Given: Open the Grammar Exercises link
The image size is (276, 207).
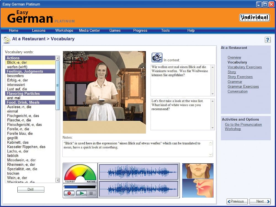Looking at the screenshot, I should (x=243, y=86).
